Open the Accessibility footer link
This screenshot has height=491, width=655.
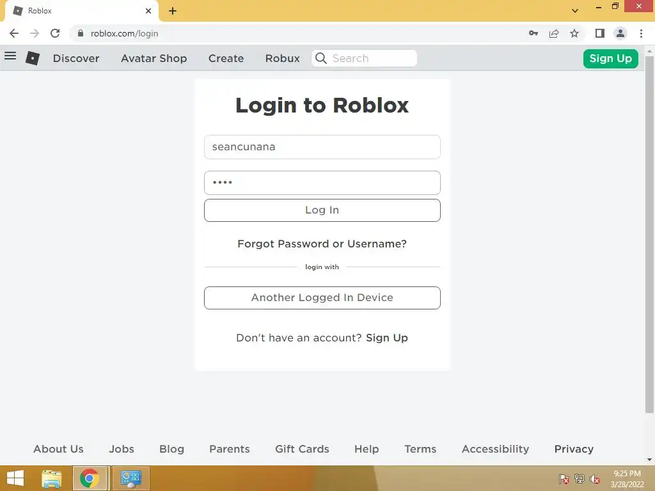click(x=496, y=449)
